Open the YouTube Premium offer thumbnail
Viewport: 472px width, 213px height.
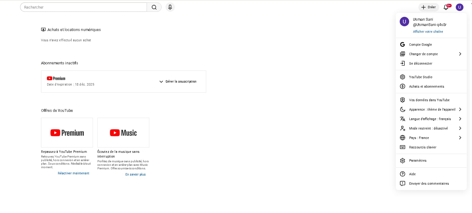[x=67, y=133]
